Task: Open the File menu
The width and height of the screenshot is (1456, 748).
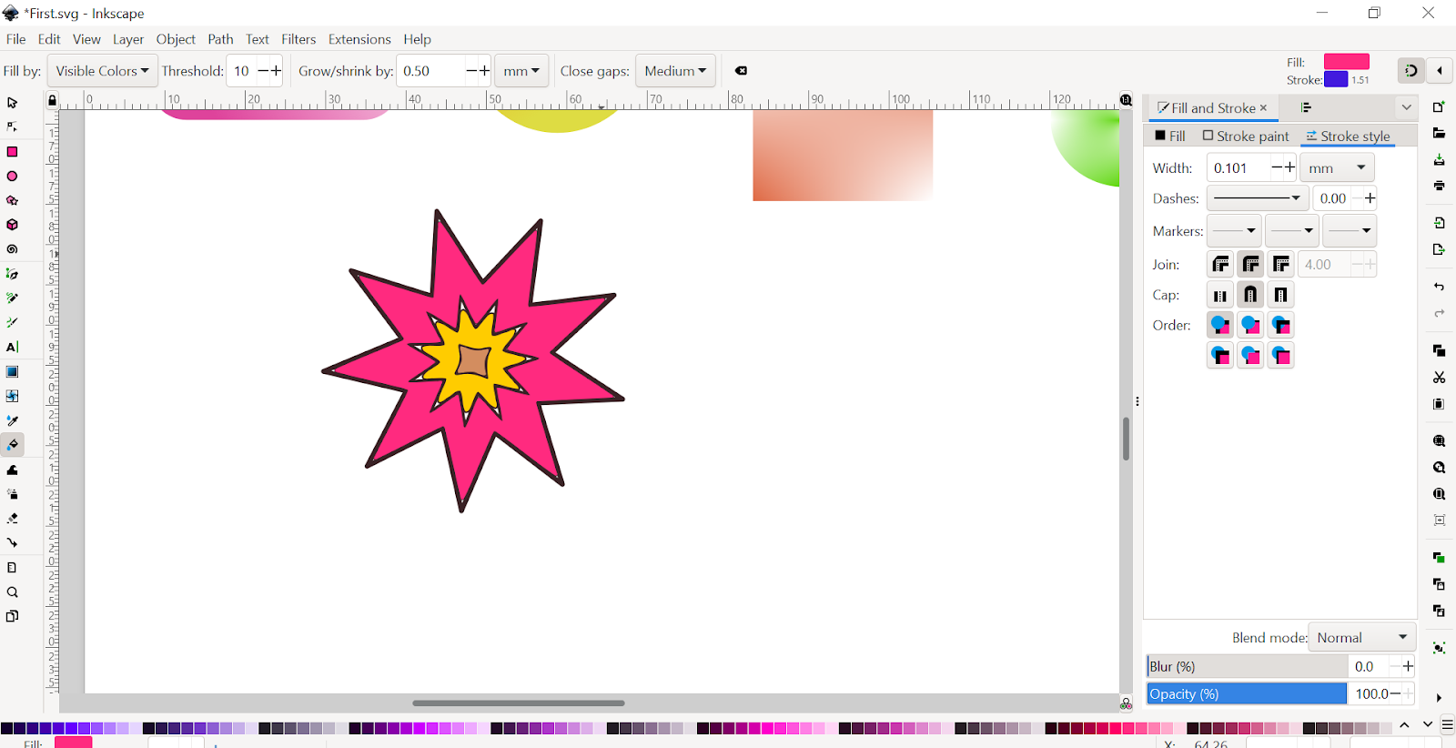Action: pos(16,39)
